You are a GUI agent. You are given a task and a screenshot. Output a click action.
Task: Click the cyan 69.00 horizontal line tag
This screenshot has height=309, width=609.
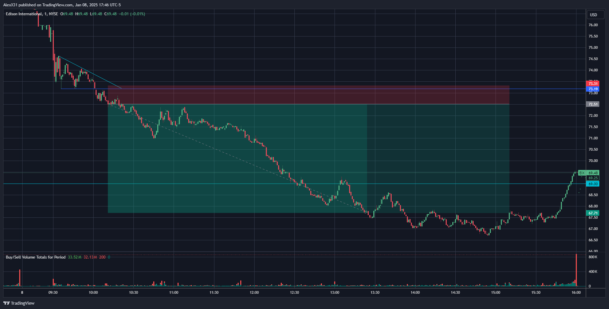click(593, 184)
